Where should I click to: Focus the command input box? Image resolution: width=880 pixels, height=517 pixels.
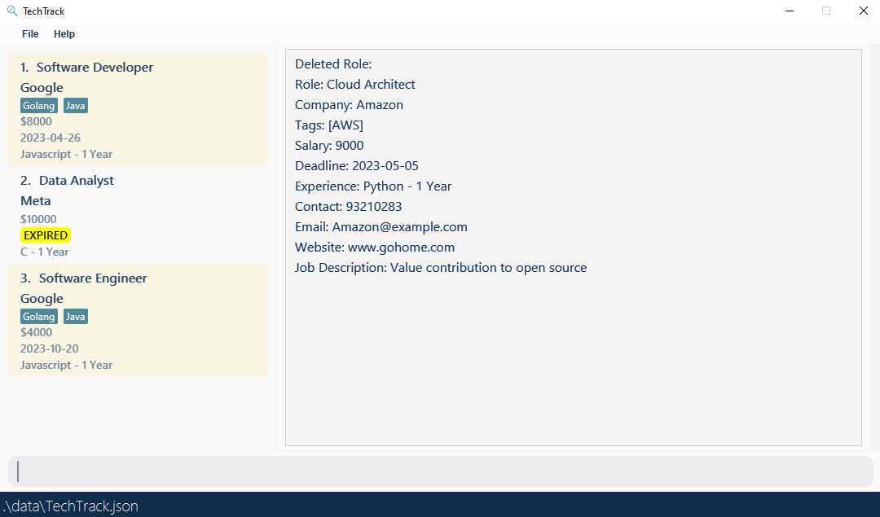click(x=441, y=471)
